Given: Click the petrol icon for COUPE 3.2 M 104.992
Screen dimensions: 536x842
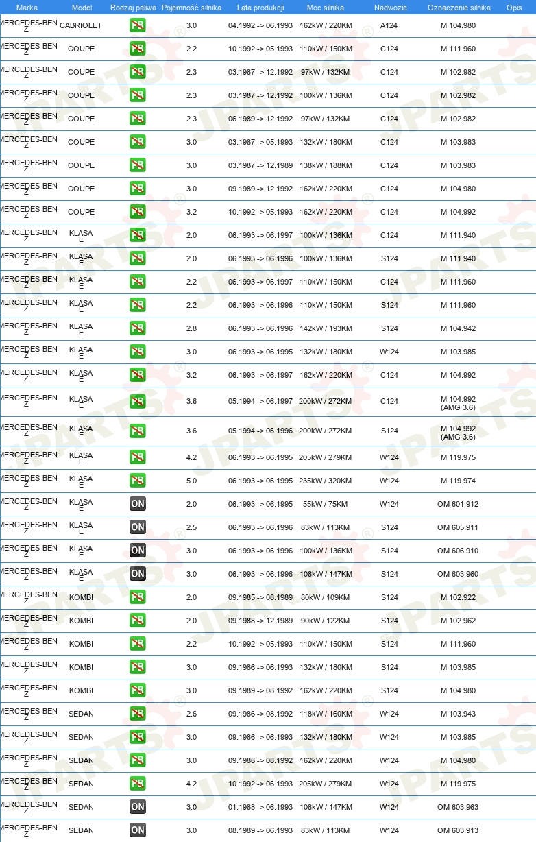Looking at the screenshot, I should click(x=138, y=212).
